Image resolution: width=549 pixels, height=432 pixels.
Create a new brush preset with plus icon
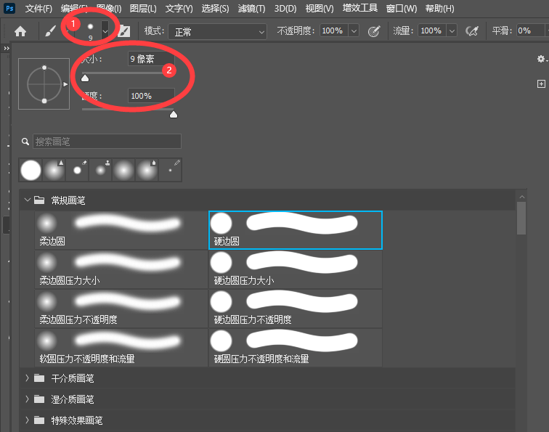tap(541, 84)
